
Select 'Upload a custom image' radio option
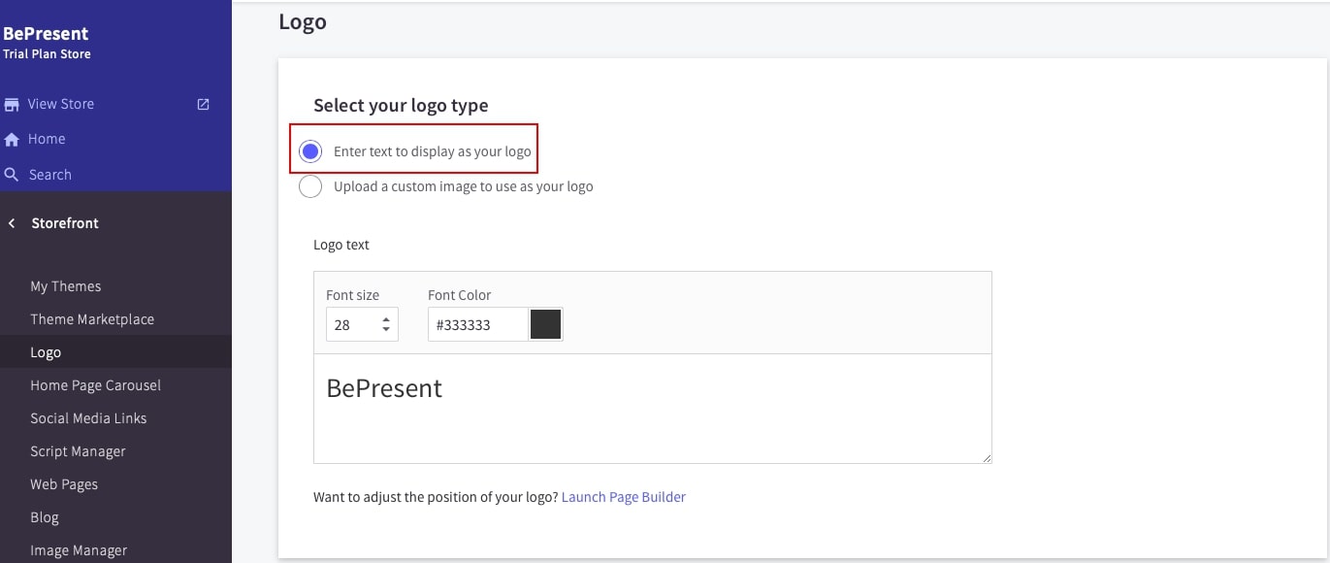(310, 186)
